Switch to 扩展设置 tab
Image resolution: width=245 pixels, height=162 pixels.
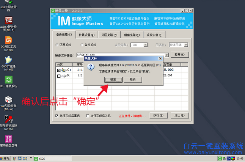coord(86,35)
